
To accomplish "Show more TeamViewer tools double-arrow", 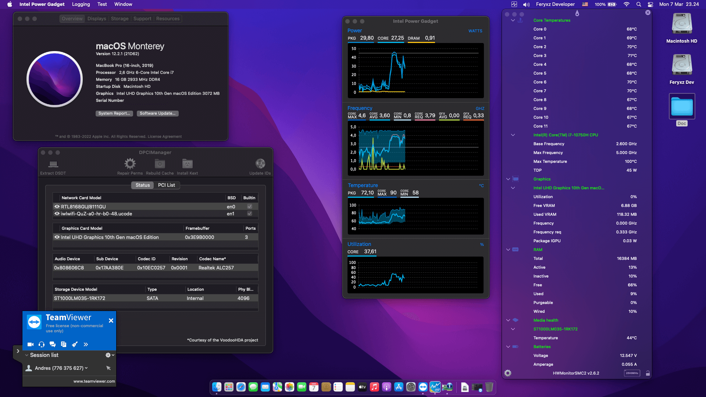I will [86, 344].
